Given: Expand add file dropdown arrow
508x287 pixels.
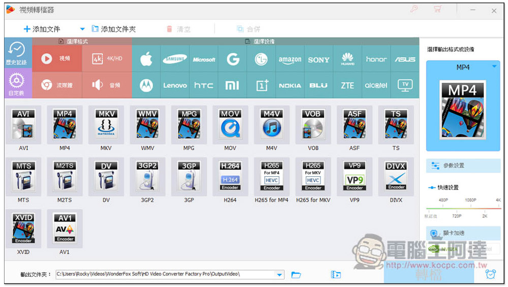Looking at the screenshot, I should [82, 29].
